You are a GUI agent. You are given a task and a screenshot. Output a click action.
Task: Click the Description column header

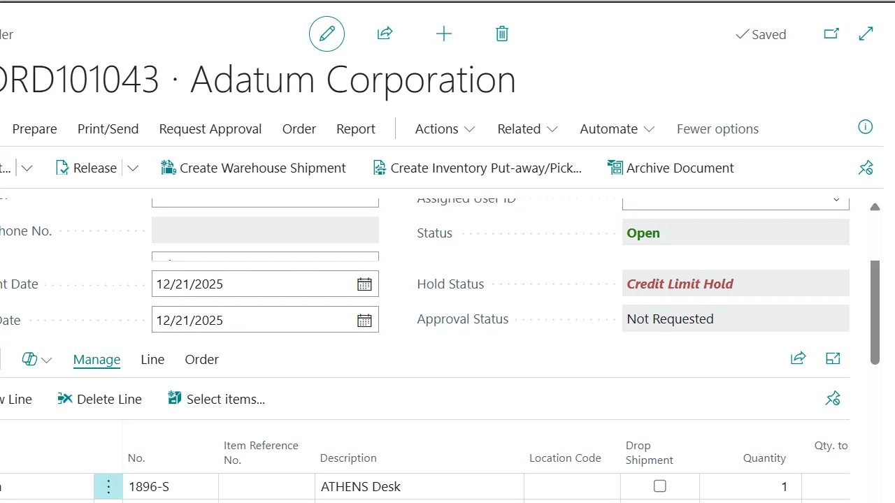(x=348, y=458)
